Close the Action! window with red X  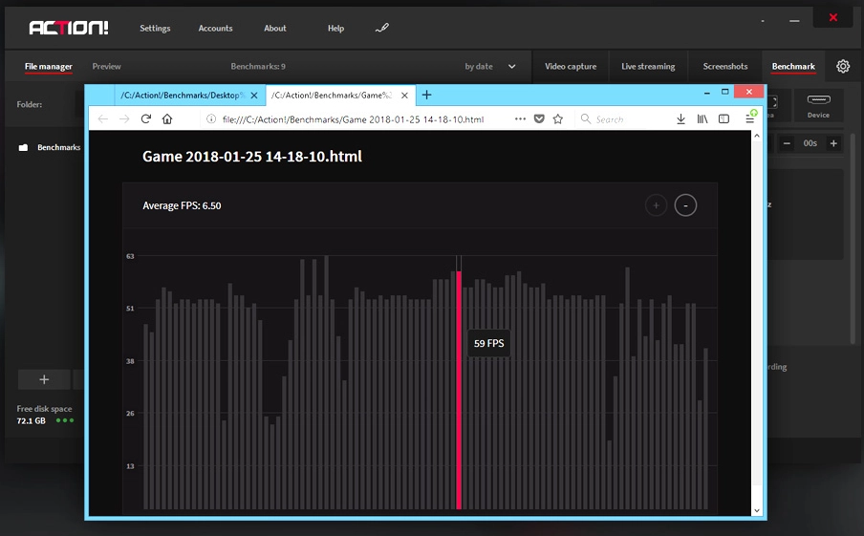pyautogui.click(x=833, y=17)
